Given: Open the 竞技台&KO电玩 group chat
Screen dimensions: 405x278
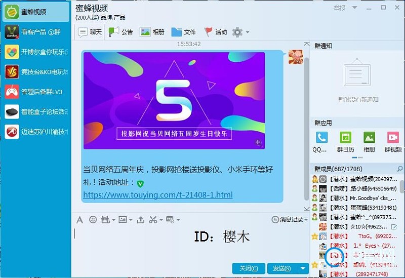Looking at the screenshot, I should tap(35, 71).
